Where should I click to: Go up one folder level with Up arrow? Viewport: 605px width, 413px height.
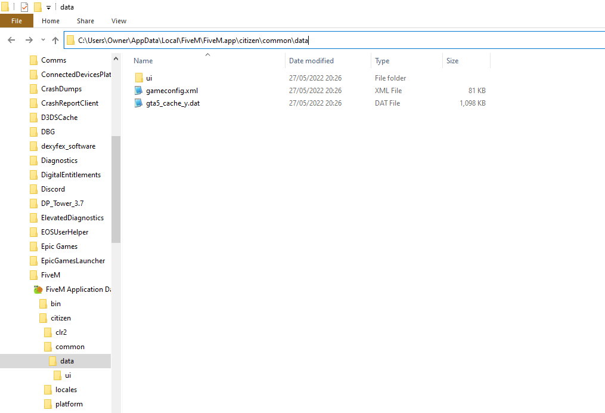click(x=55, y=40)
